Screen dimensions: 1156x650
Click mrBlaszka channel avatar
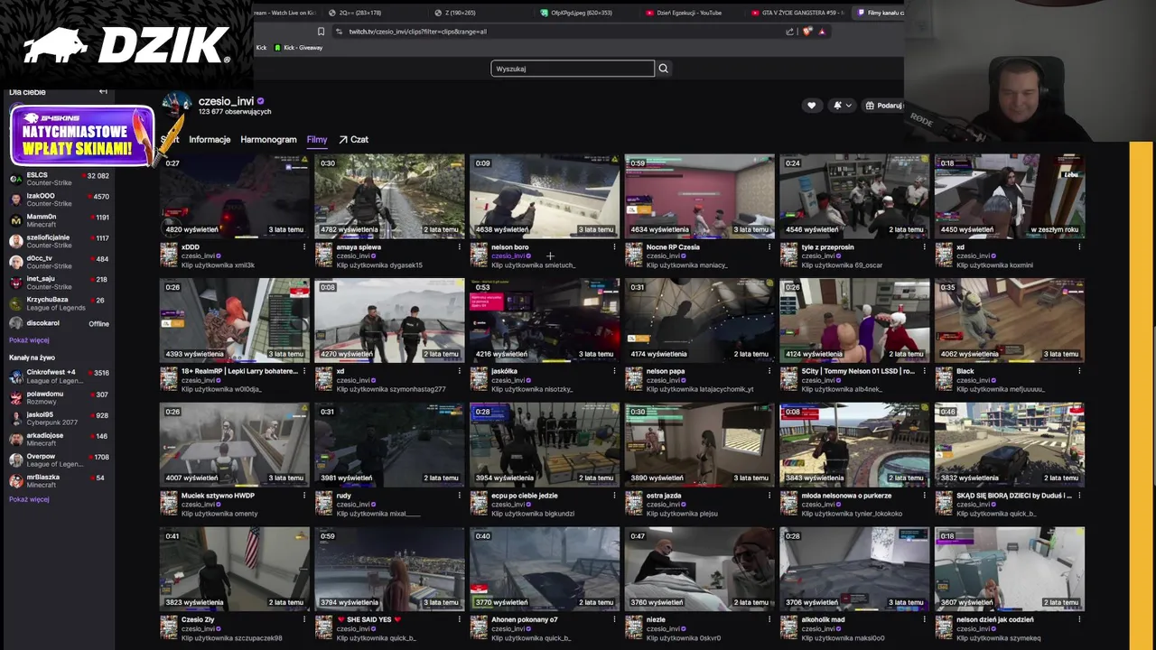[x=15, y=481]
